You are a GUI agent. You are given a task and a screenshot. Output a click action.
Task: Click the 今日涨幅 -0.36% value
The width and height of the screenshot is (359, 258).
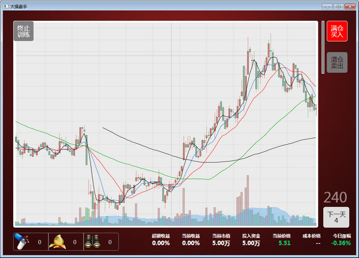click(341, 243)
